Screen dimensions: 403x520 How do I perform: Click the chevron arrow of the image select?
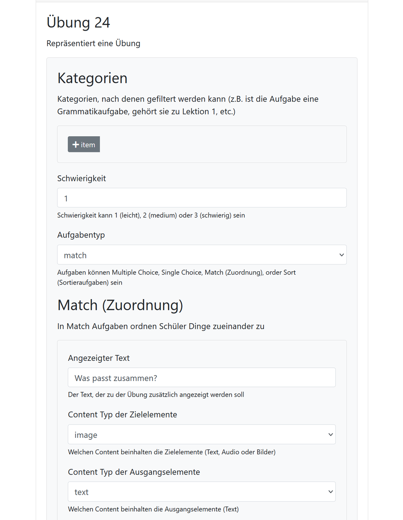point(330,435)
